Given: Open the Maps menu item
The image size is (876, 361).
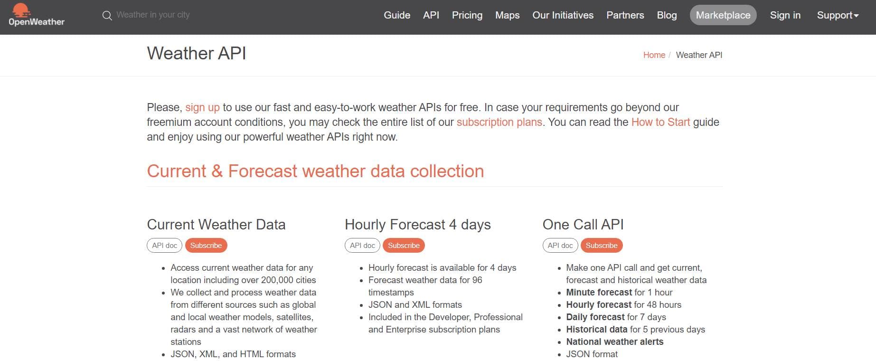Looking at the screenshot, I should [x=508, y=15].
